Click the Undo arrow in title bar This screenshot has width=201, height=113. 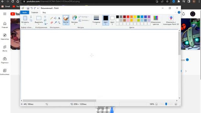[31, 8]
